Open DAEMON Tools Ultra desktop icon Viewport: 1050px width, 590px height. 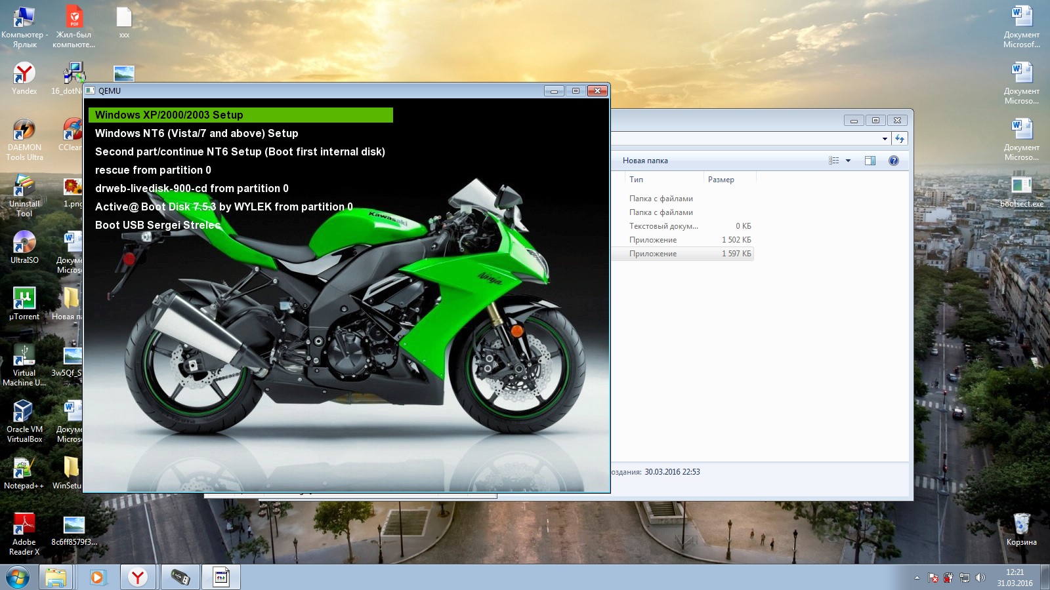tap(24, 130)
